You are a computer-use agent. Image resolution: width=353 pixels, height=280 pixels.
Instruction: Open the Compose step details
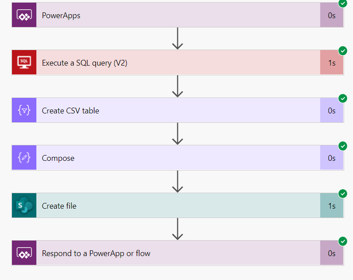[177, 158]
